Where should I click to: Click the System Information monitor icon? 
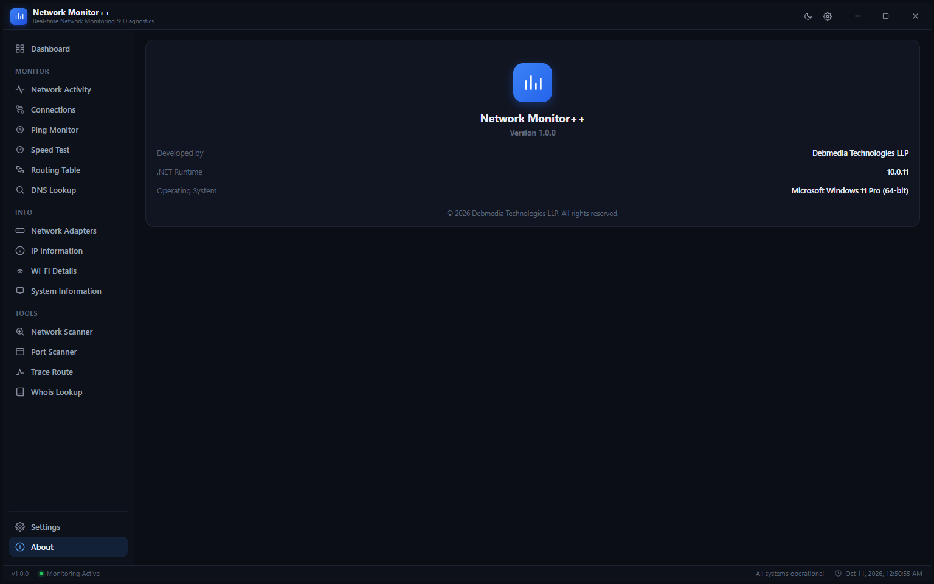pyautogui.click(x=20, y=291)
